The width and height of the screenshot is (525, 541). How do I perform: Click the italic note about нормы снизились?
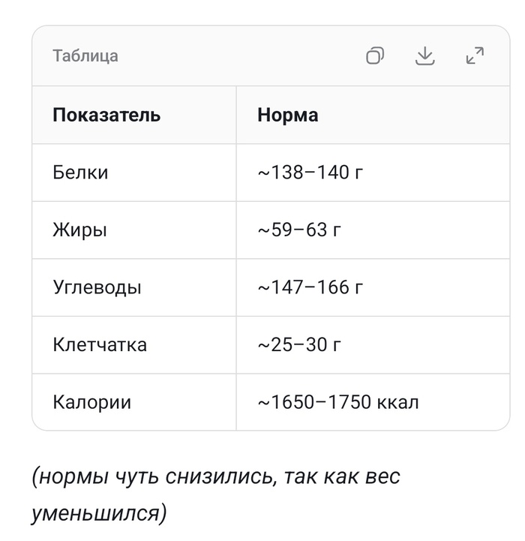[215, 495]
